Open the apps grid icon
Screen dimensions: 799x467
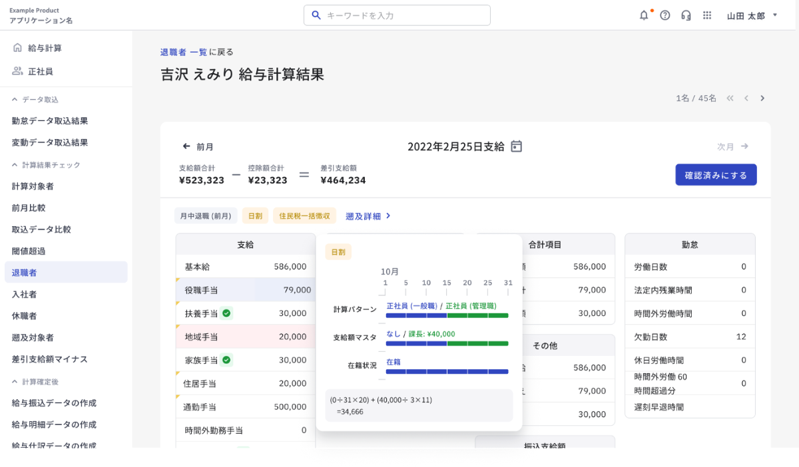707,15
